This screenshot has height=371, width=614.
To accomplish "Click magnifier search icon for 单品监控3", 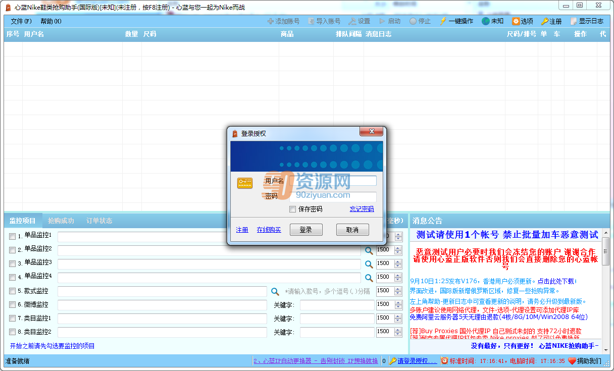I will pyautogui.click(x=369, y=263).
